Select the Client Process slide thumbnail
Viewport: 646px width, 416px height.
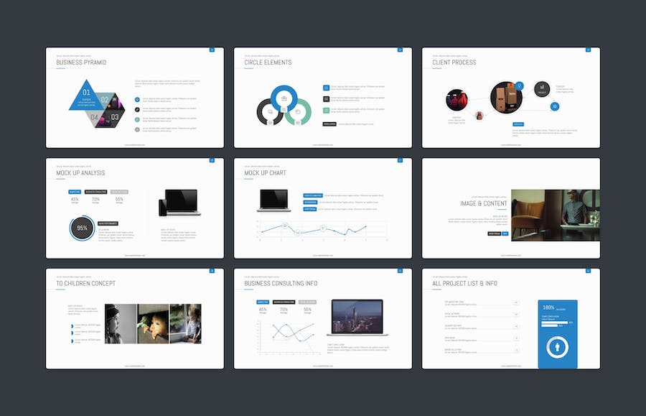510,97
